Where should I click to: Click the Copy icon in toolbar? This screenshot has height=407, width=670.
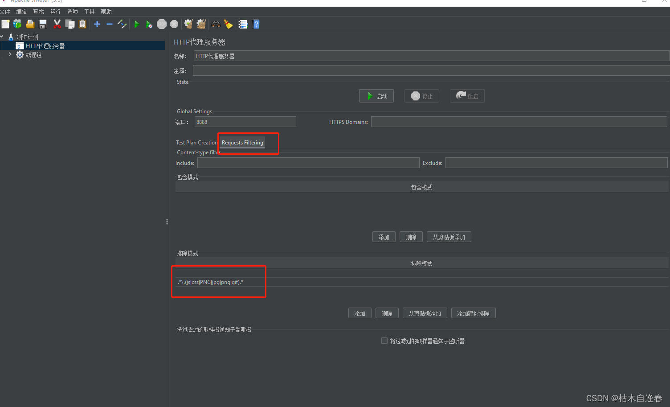click(x=70, y=24)
